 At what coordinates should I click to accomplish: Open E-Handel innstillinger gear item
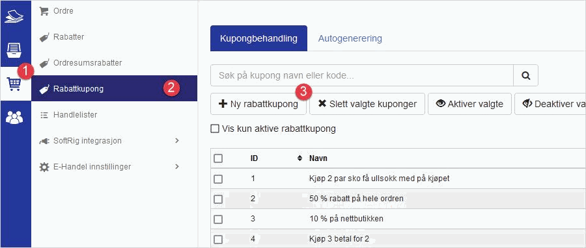(85, 167)
